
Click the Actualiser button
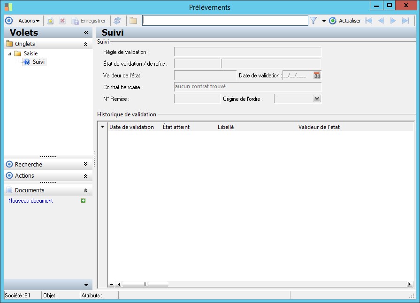(x=345, y=21)
